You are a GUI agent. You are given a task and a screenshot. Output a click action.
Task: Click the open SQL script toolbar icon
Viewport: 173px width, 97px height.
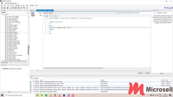(x=5, y=8)
